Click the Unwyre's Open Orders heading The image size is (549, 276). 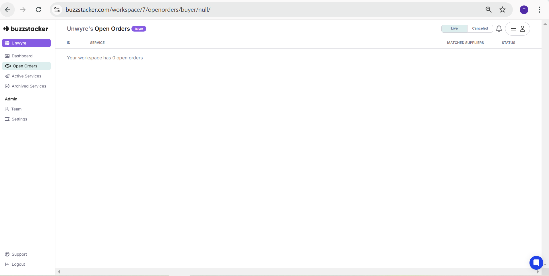click(x=98, y=29)
